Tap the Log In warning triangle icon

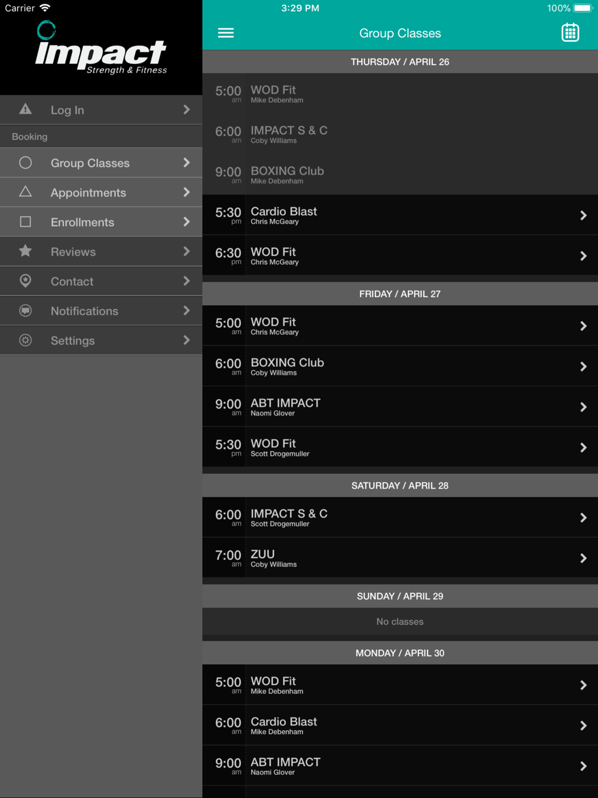click(25, 109)
